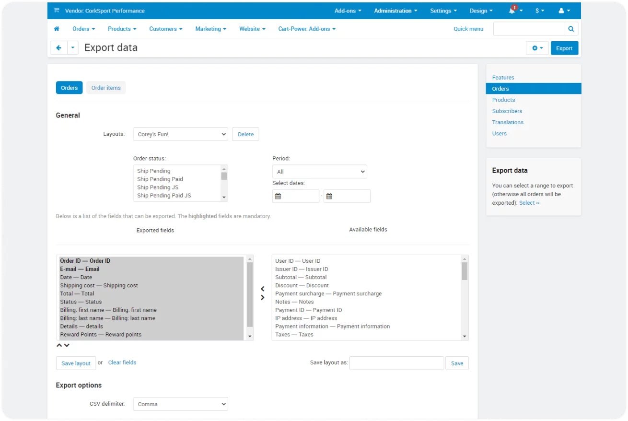Move field to exported with left arrow
Viewport: 628px width, 421px height.
tap(263, 289)
